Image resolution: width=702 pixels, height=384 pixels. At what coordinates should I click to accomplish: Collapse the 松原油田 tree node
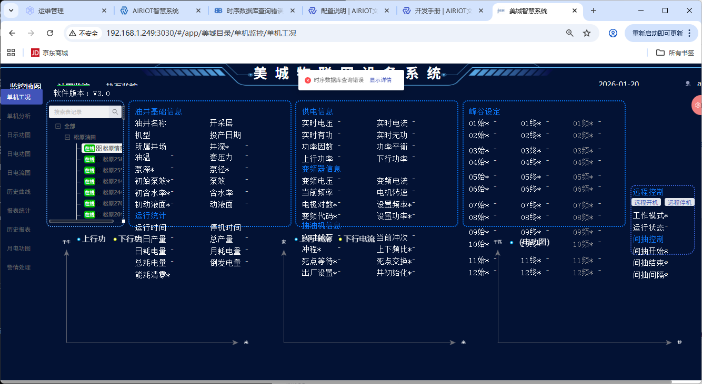pyautogui.click(x=67, y=137)
